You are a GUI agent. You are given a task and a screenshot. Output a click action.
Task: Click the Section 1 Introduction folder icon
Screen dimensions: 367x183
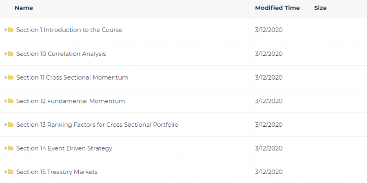point(11,30)
